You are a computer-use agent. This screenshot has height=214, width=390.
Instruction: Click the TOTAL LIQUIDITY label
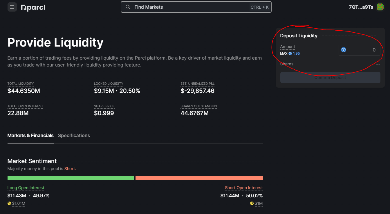pyautogui.click(x=21, y=84)
